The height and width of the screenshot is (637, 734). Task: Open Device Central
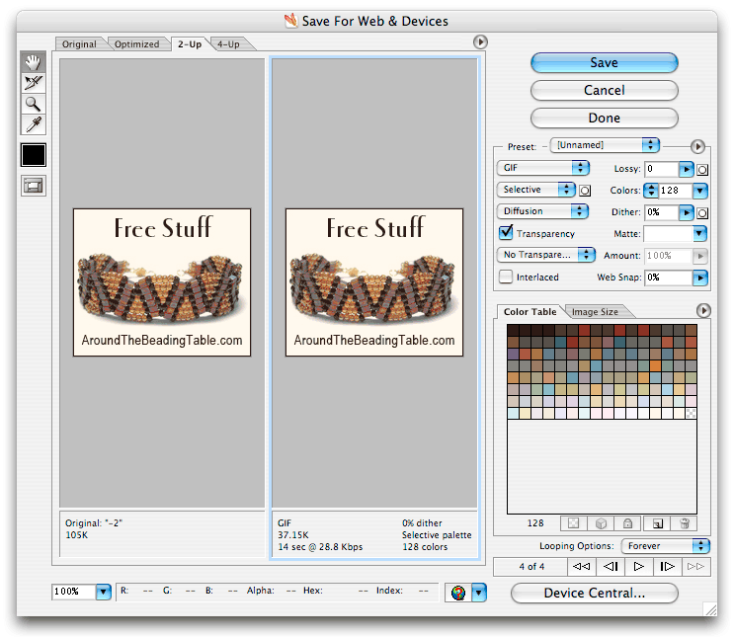pos(594,593)
